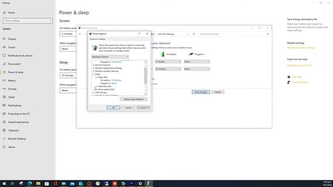Open the address bar dropdown in Edit Plan Settings
The height and width of the screenshot is (187, 333).
pos(188,34)
